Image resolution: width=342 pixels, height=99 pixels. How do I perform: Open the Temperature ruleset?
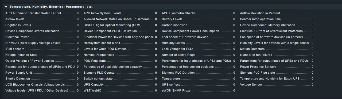point(171,79)
